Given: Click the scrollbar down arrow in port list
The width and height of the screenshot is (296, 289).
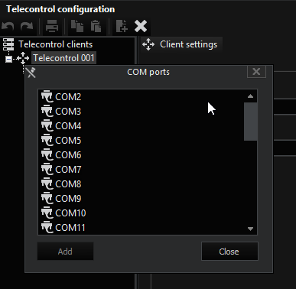Looking at the screenshot, I should point(250,229).
